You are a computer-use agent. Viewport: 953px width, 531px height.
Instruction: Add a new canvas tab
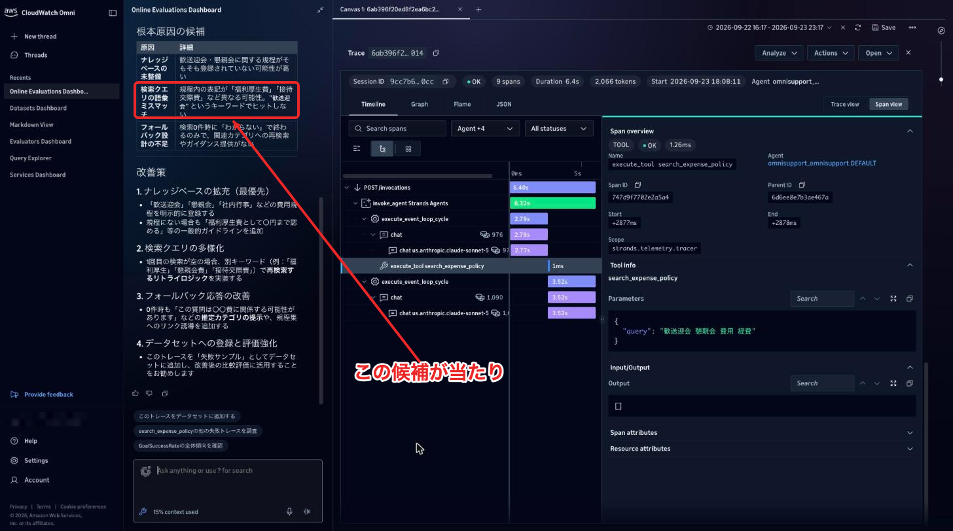tap(478, 9)
